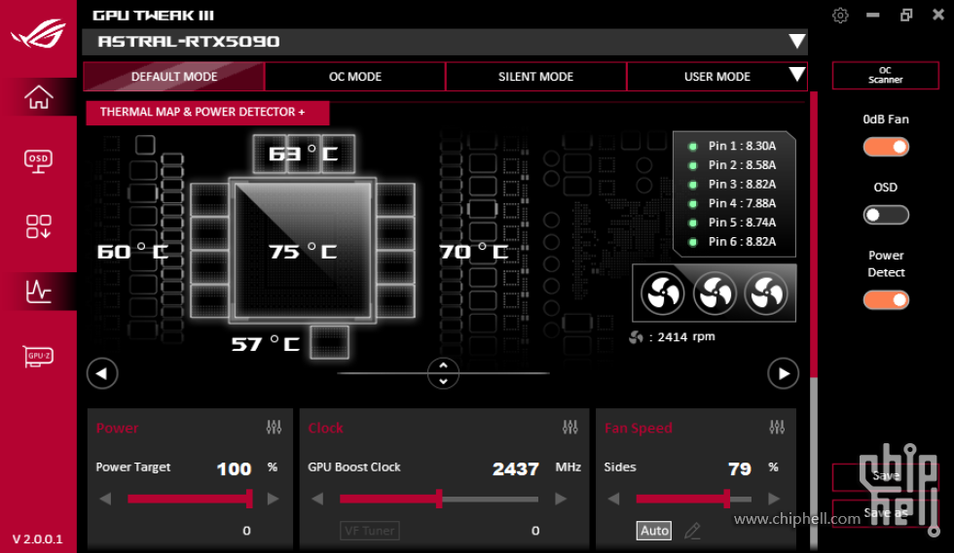Disable the 0dB Fan toggle
The image size is (954, 553).
click(886, 147)
